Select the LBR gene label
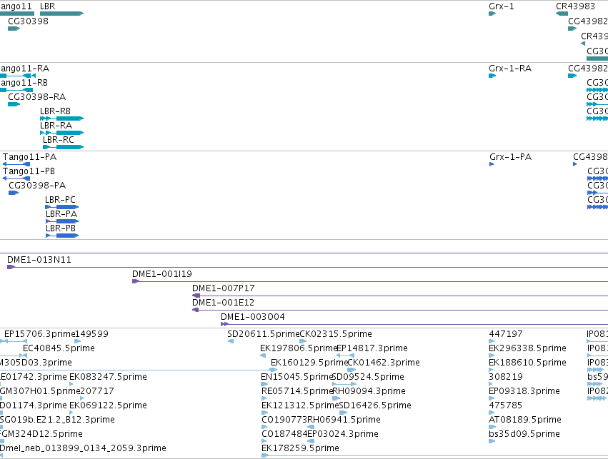The height and width of the screenshot is (459, 608). pos(47,6)
